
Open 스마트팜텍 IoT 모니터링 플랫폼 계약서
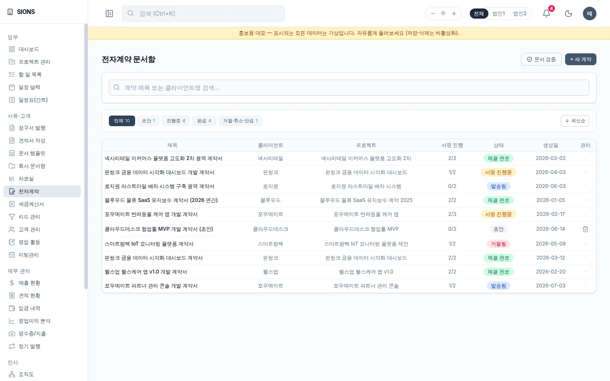(149, 244)
